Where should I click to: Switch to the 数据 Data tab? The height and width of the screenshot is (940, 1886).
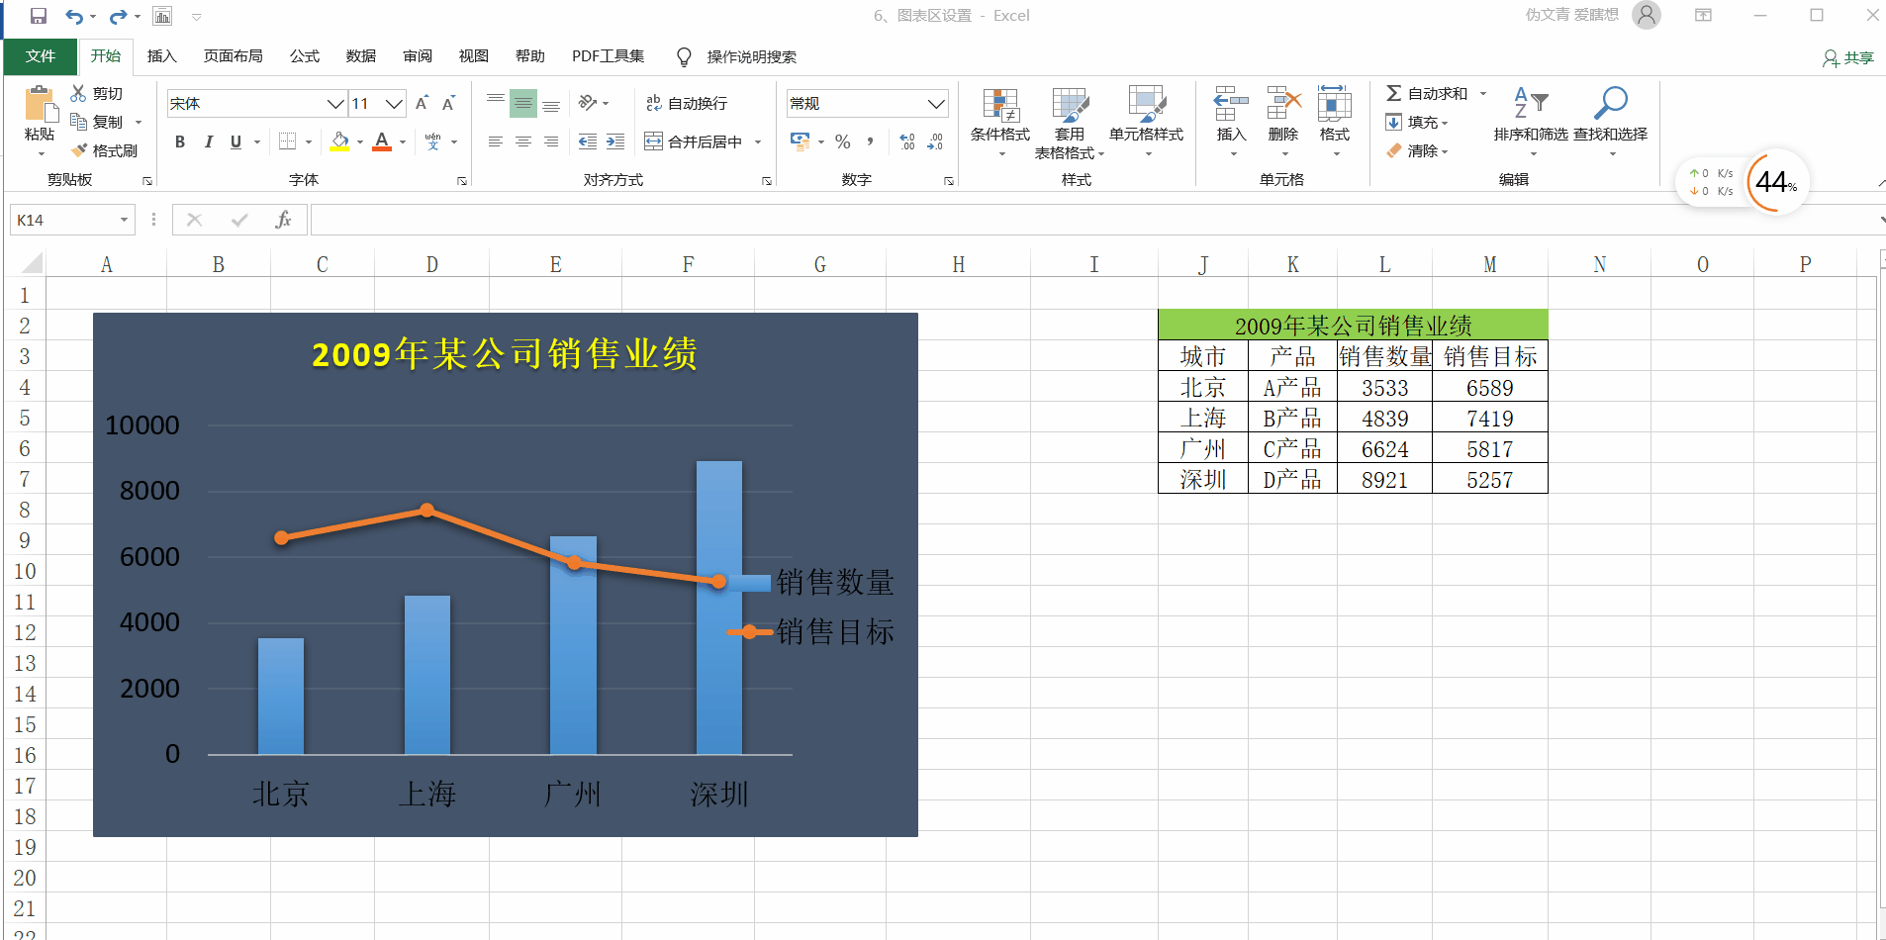[x=361, y=56]
